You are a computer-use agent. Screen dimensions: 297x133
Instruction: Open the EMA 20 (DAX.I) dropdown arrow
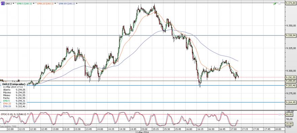[55, 3]
